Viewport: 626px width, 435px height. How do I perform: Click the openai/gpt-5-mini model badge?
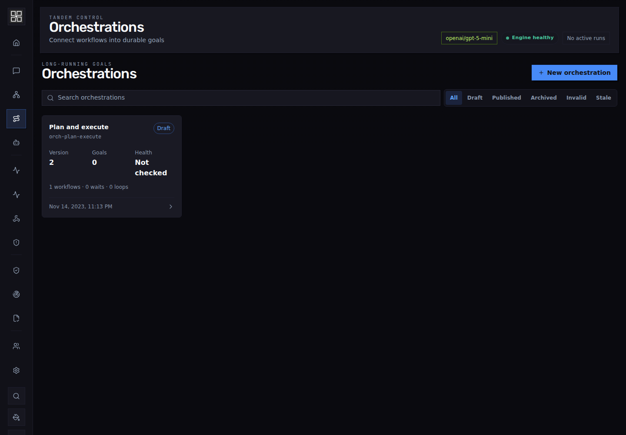[x=469, y=38]
